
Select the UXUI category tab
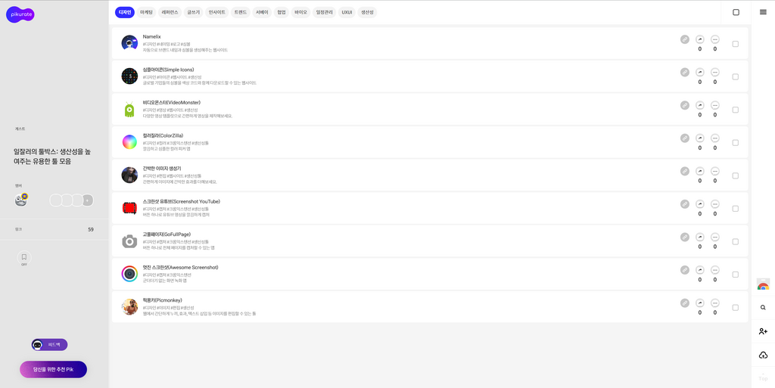(x=347, y=12)
